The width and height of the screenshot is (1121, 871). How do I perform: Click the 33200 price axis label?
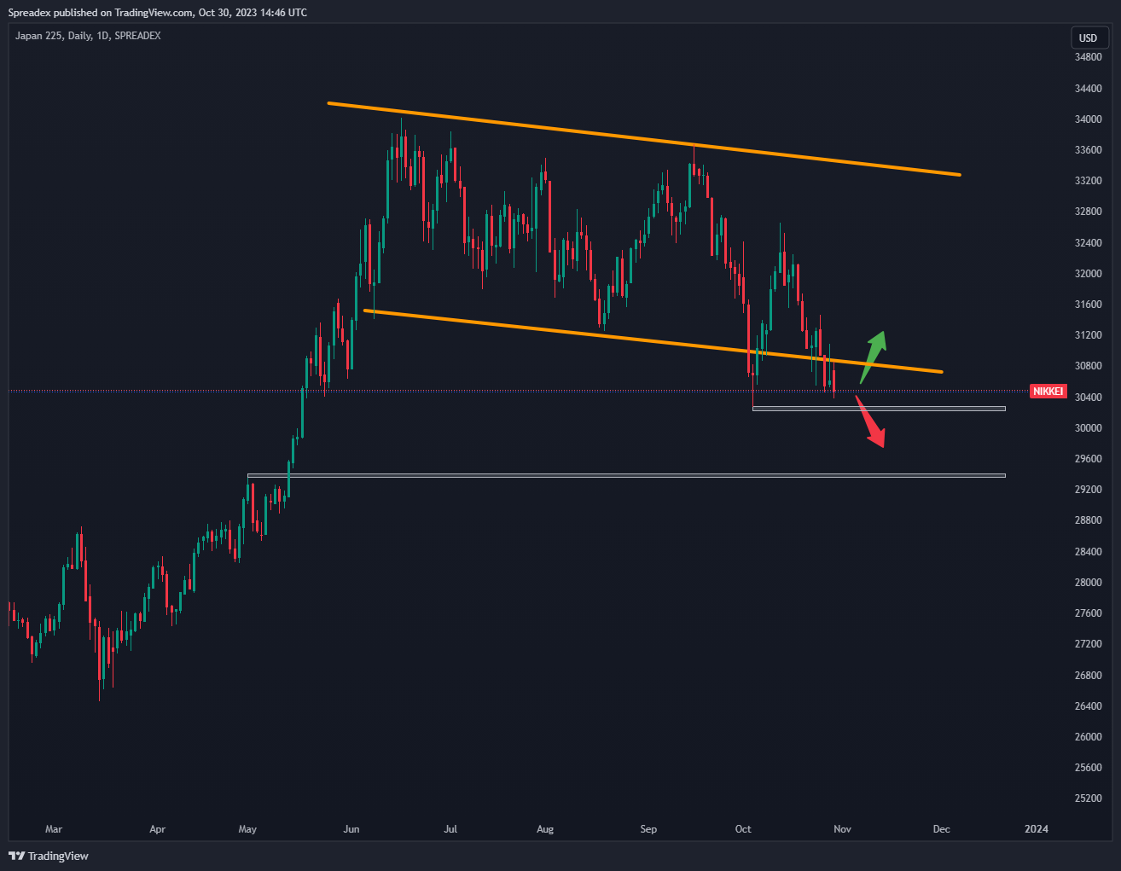point(1089,181)
